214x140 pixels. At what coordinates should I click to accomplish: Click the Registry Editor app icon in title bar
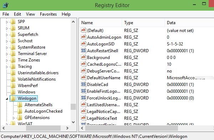(x=6, y=5)
